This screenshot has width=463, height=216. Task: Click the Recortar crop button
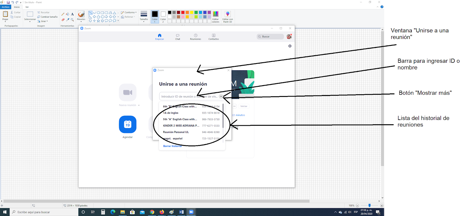pos(43,12)
